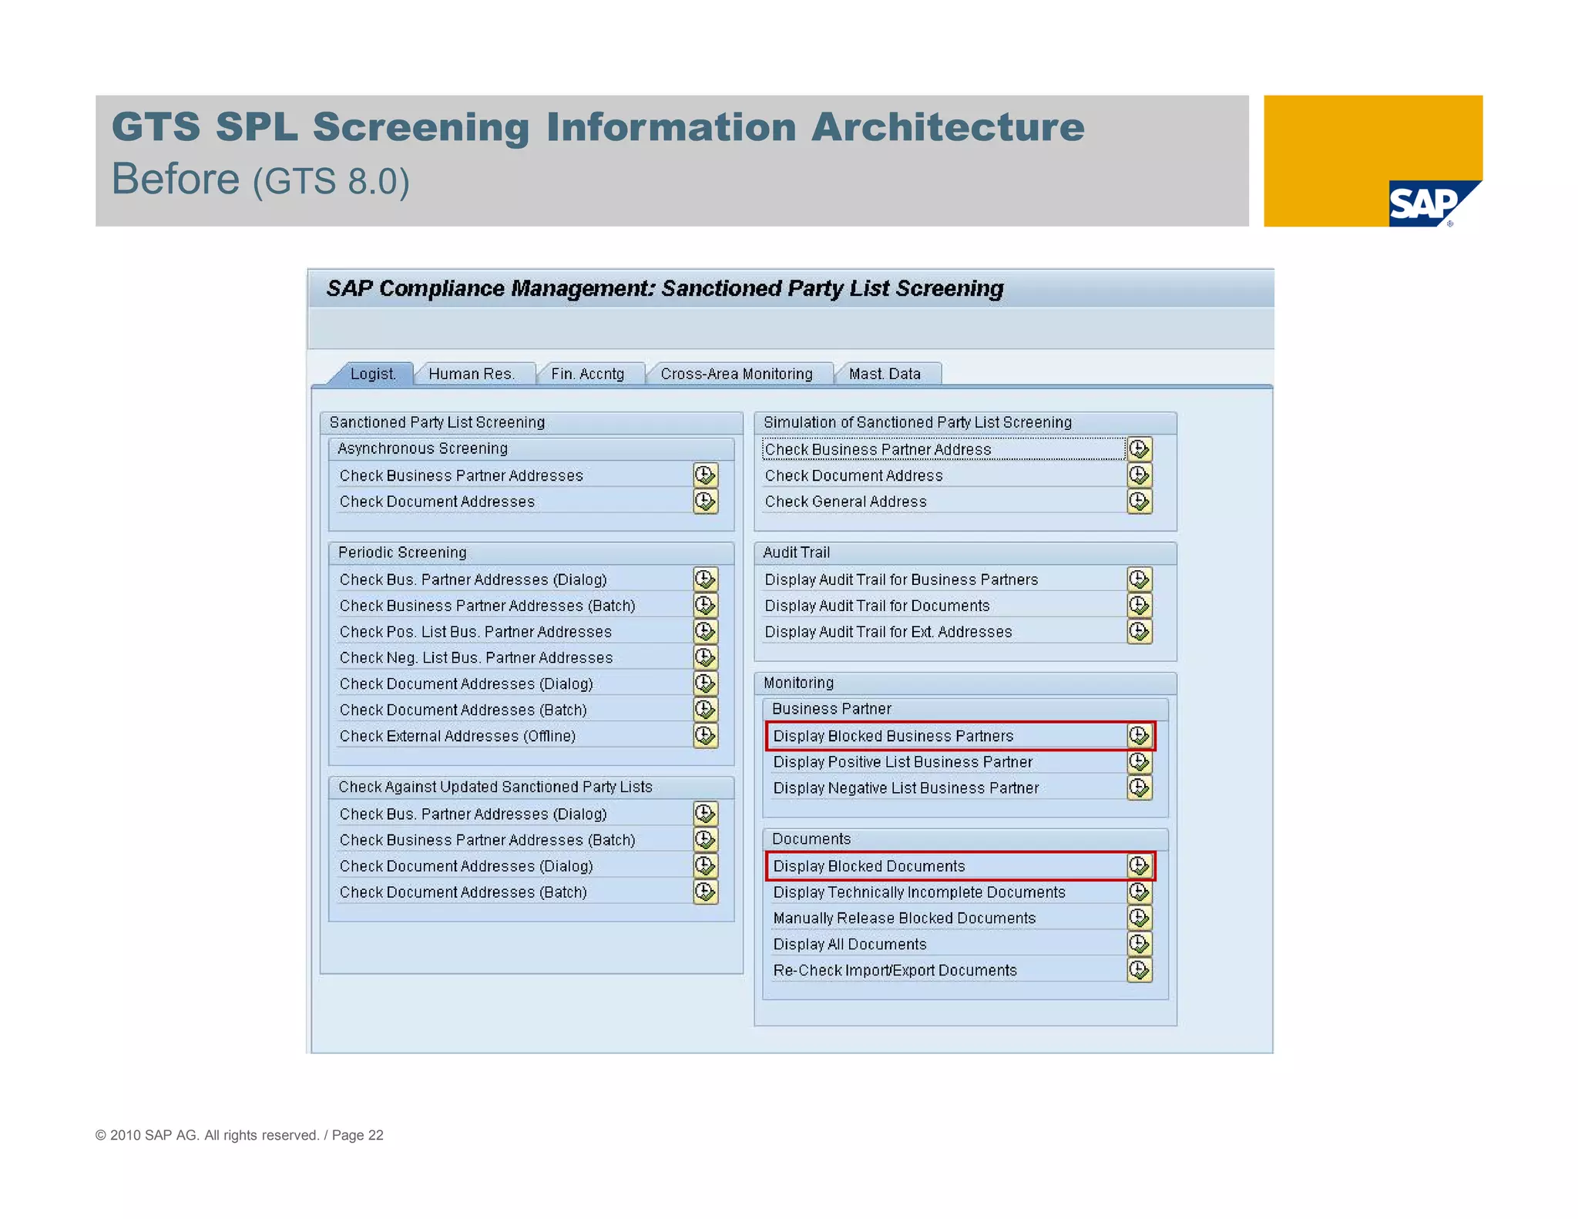This screenshot has height=1219, width=1578.
Task: Execute icon for Manually Release Blocked Documents
Action: tap(1140, 918)
